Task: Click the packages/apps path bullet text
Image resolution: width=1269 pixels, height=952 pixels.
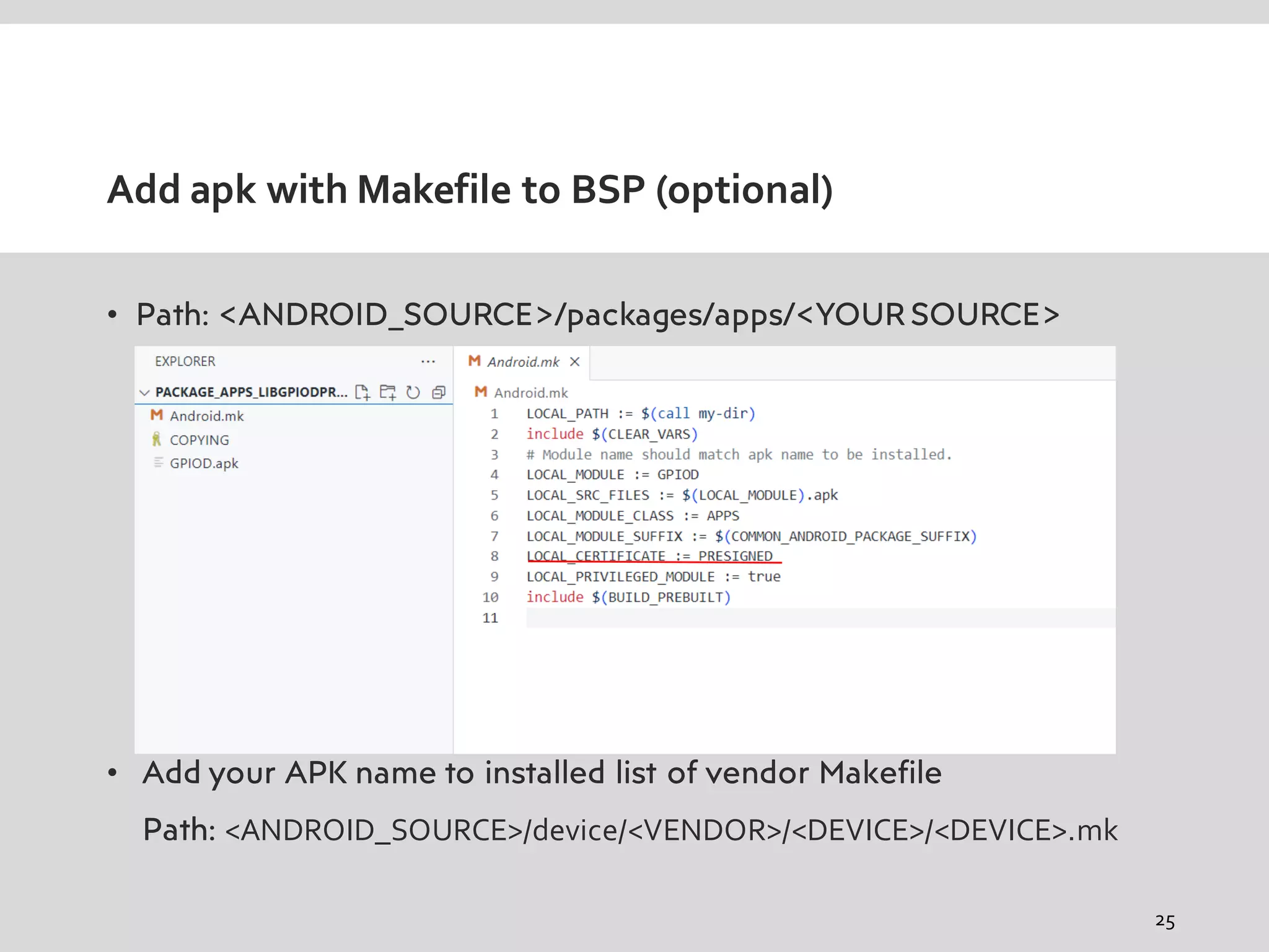Action: (x=597, y=315)
